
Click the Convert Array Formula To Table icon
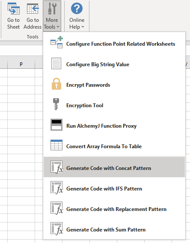point(56,145)
